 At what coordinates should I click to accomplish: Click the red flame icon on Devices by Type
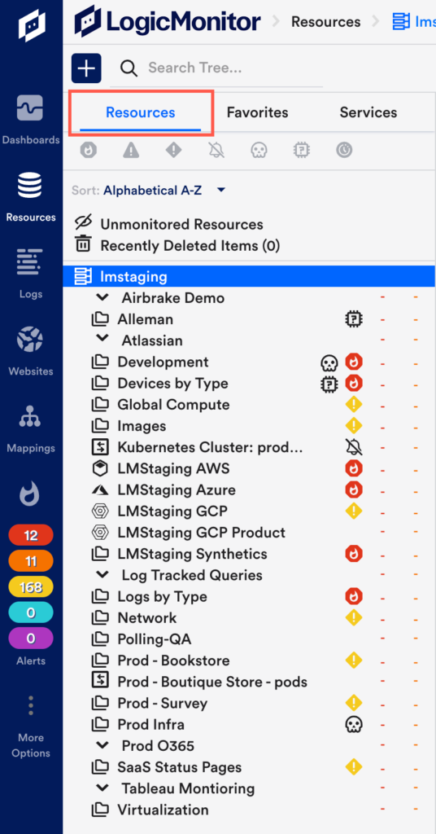click(353, 384)
